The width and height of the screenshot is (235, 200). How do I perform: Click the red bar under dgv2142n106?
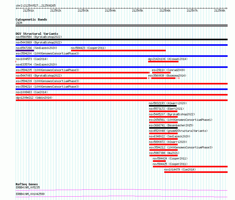[x=163, y=62]
